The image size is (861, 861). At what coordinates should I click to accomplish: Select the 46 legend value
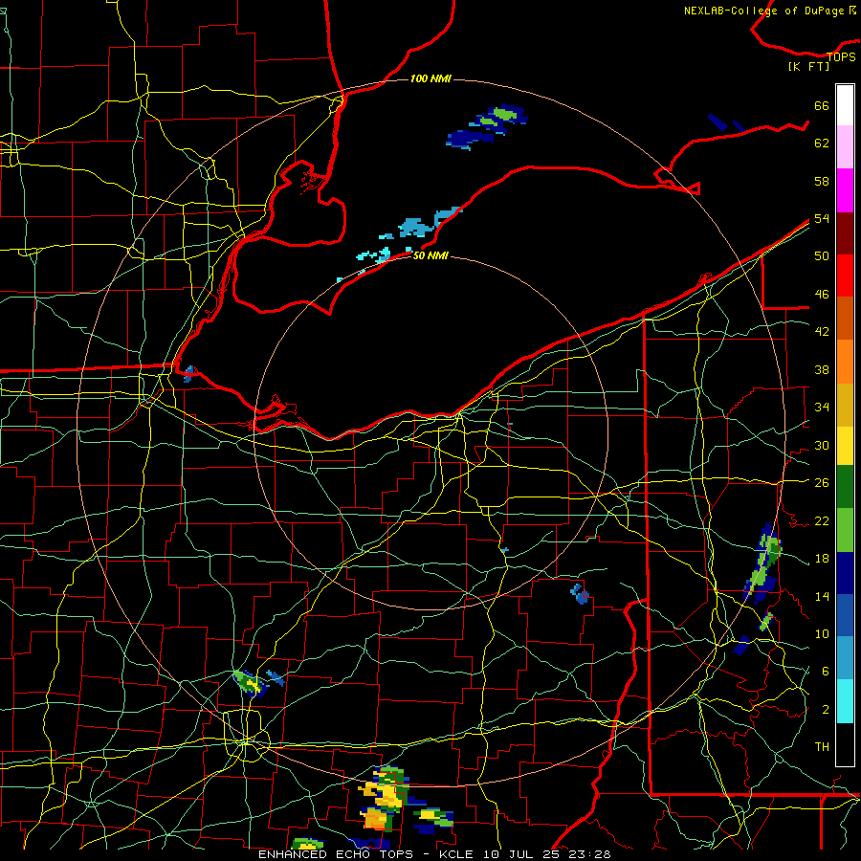pyautogui.click(x=822, y=295)
